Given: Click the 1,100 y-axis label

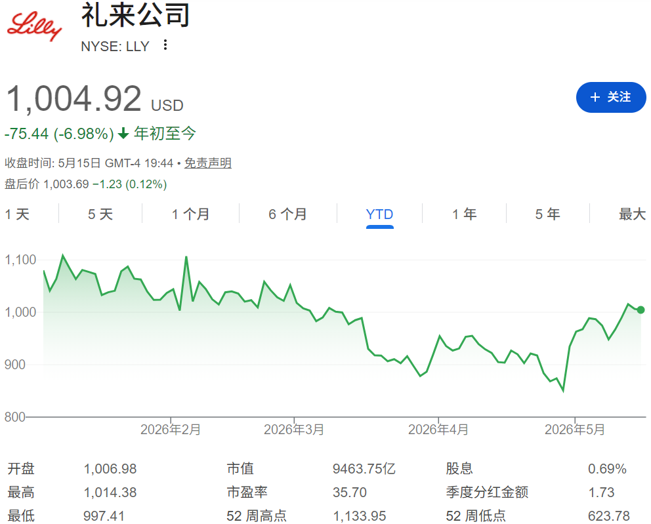Looking at the screenshot, I should click(x=20, y=260).
